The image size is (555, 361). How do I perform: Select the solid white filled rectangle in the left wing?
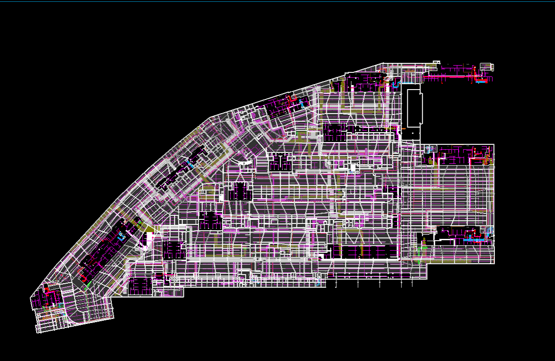click(149, 237)
